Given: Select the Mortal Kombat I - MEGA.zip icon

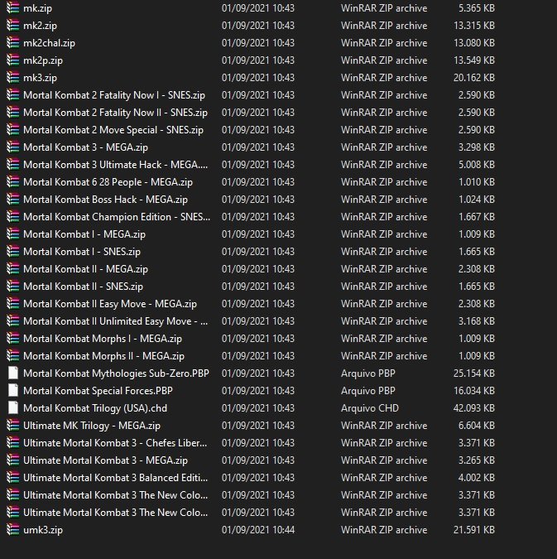Looking at the screenshot, I should point(13,234).
